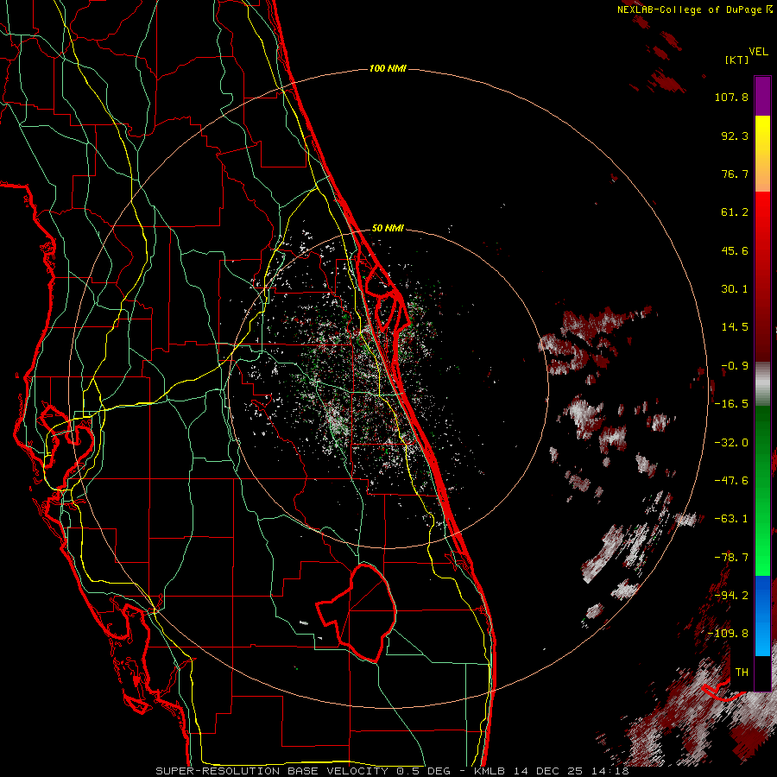Click the 92.3 velocity scale value

[735, 136]
